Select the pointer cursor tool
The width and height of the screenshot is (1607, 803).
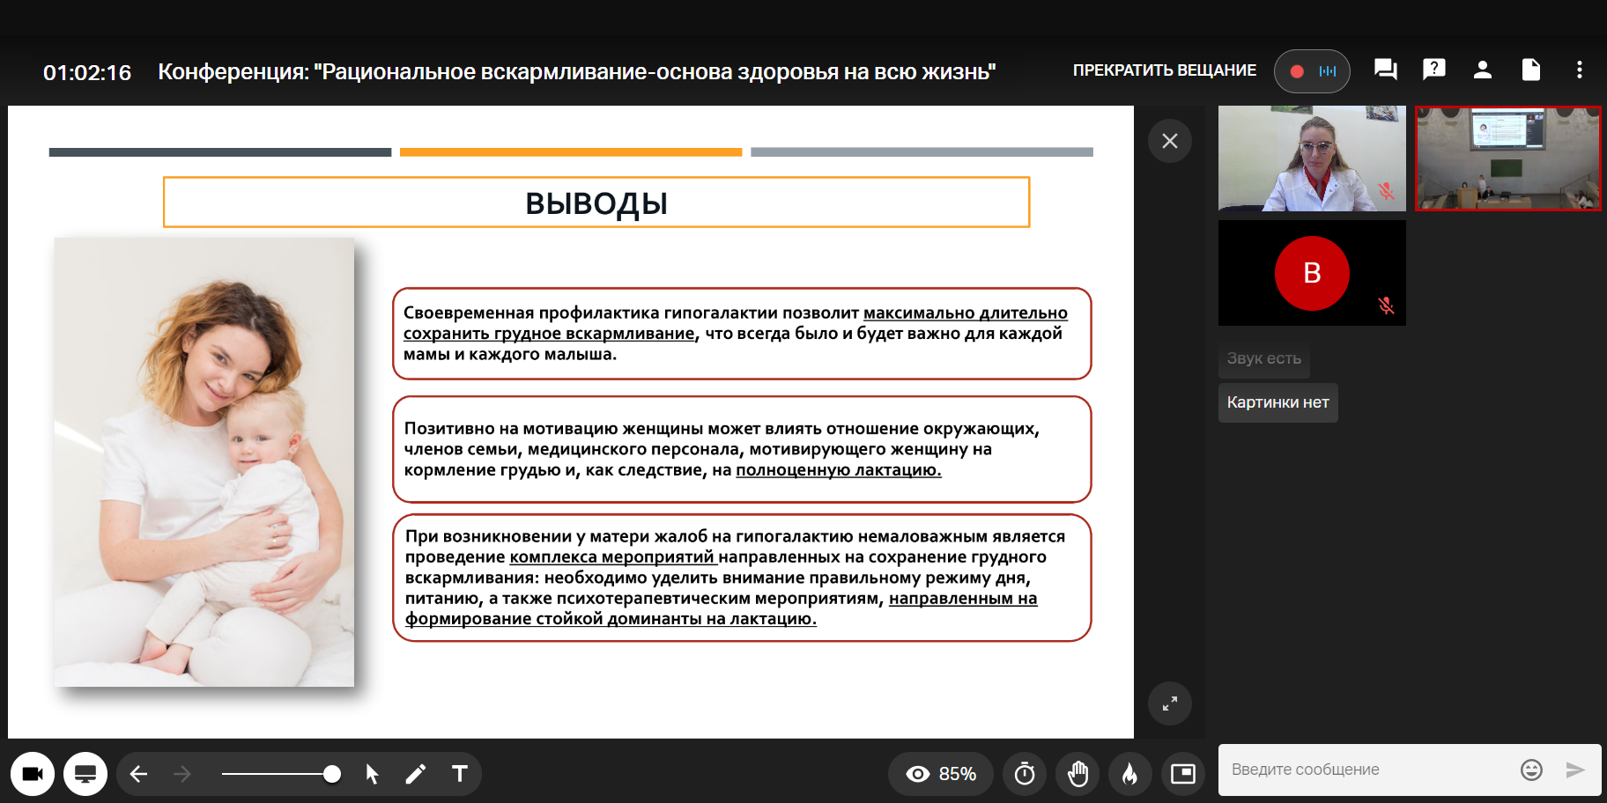click(372, 774)
